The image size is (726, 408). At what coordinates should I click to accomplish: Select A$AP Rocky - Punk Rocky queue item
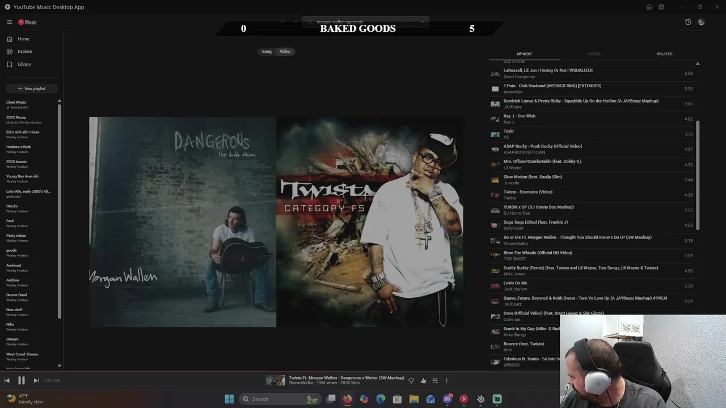point(592,149)
